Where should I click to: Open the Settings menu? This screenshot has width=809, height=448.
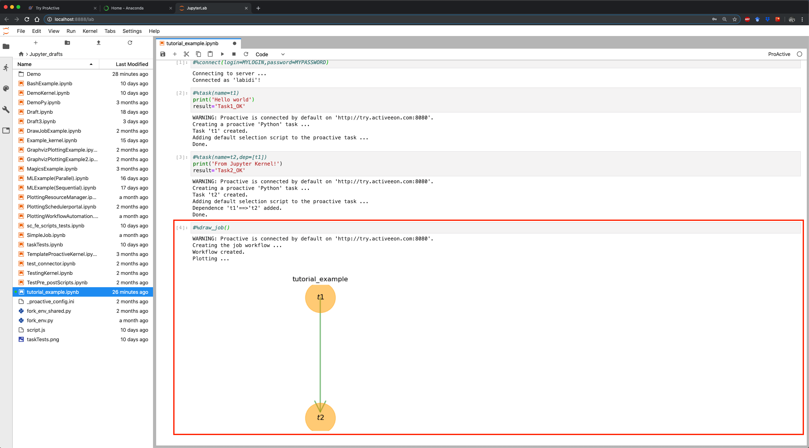pyautogui.click(x=132, y=31)
